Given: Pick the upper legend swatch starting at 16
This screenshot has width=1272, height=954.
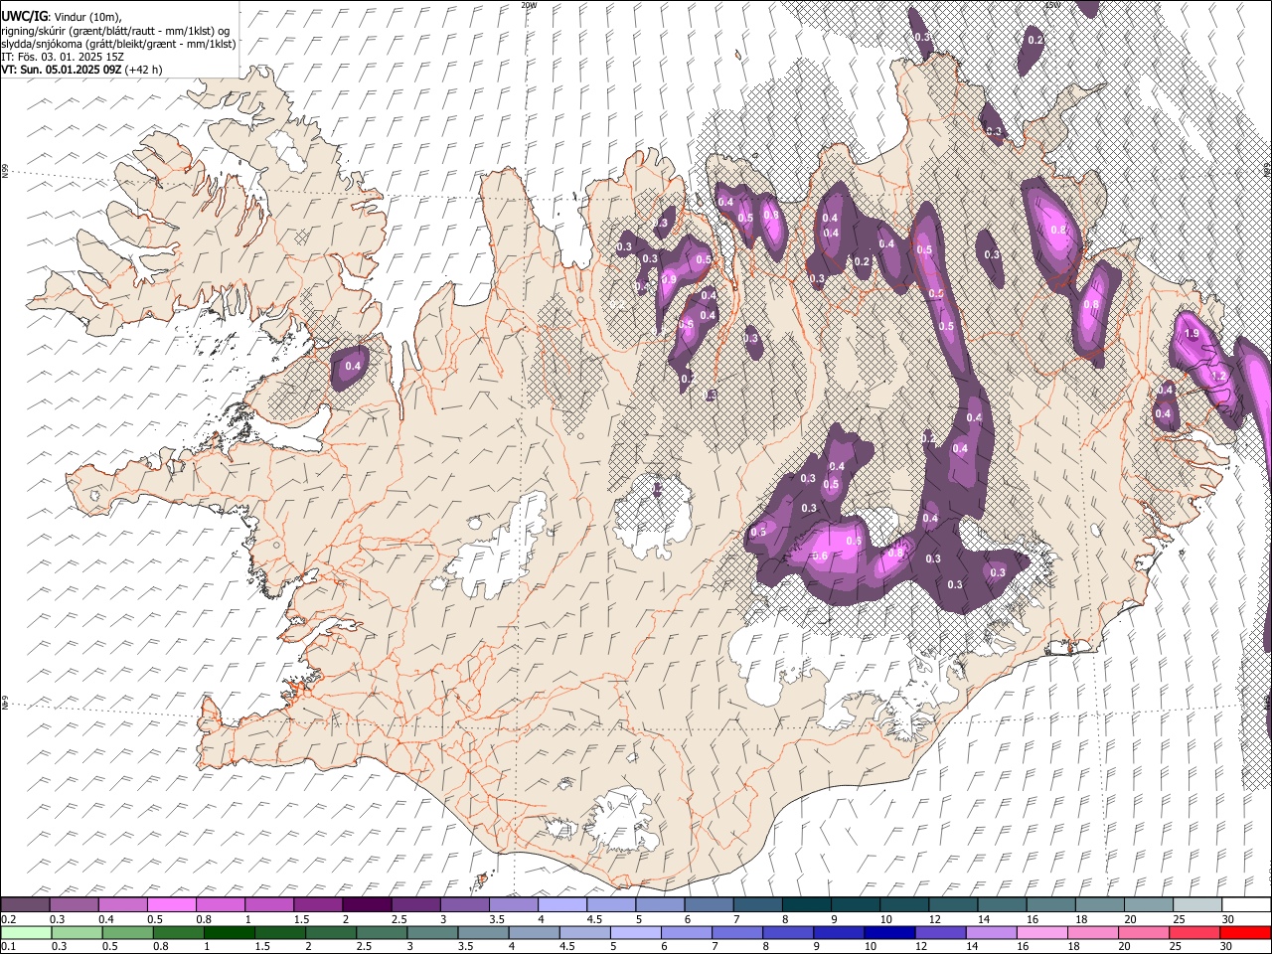Looking at the screenshot, I should click(1050, 904).
